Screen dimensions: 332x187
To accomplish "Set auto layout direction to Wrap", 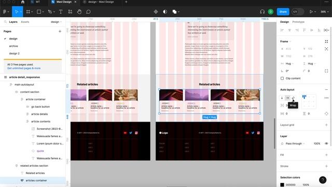I will coord(293,98).
